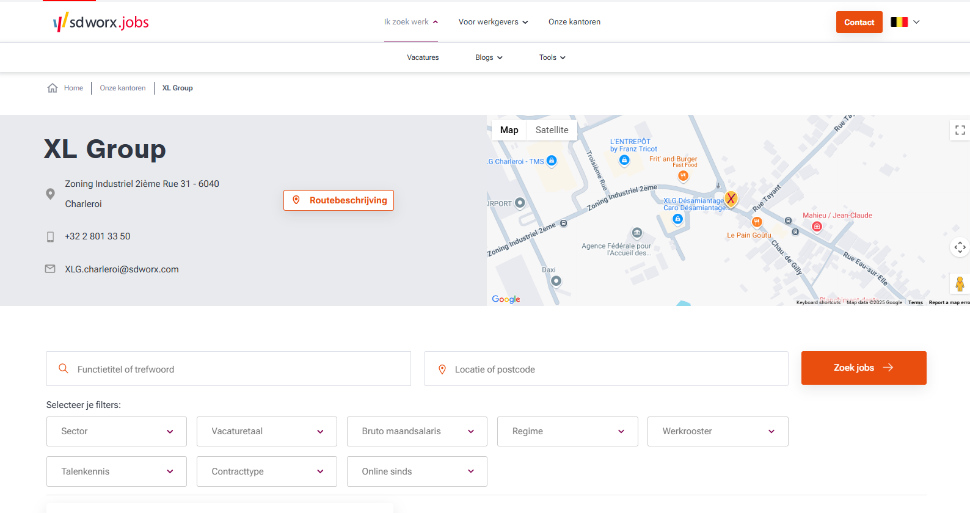
Task: Click the Frit' and Burger restaurant pin
Action: coord(683,176)
